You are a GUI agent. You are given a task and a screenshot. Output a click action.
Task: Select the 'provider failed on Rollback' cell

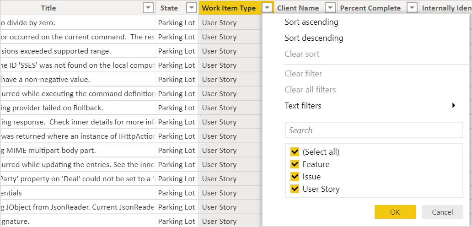[x=78, y=108]
